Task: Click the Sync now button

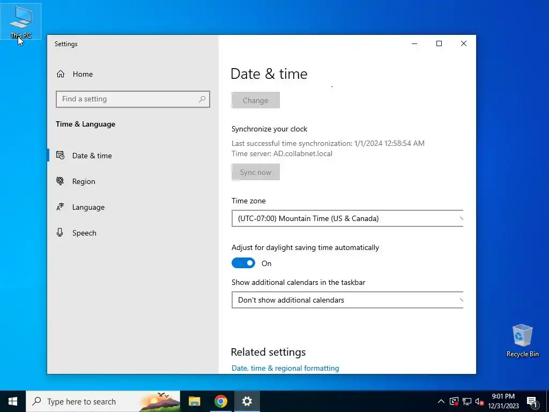Action: 256,172
